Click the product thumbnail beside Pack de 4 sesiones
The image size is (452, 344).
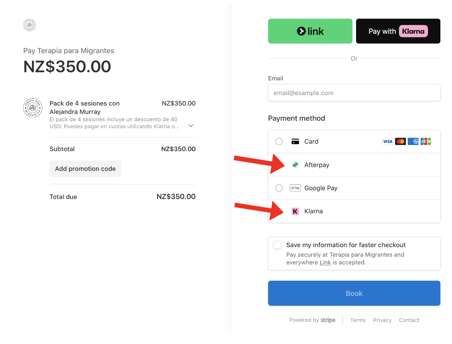point(33,108)
